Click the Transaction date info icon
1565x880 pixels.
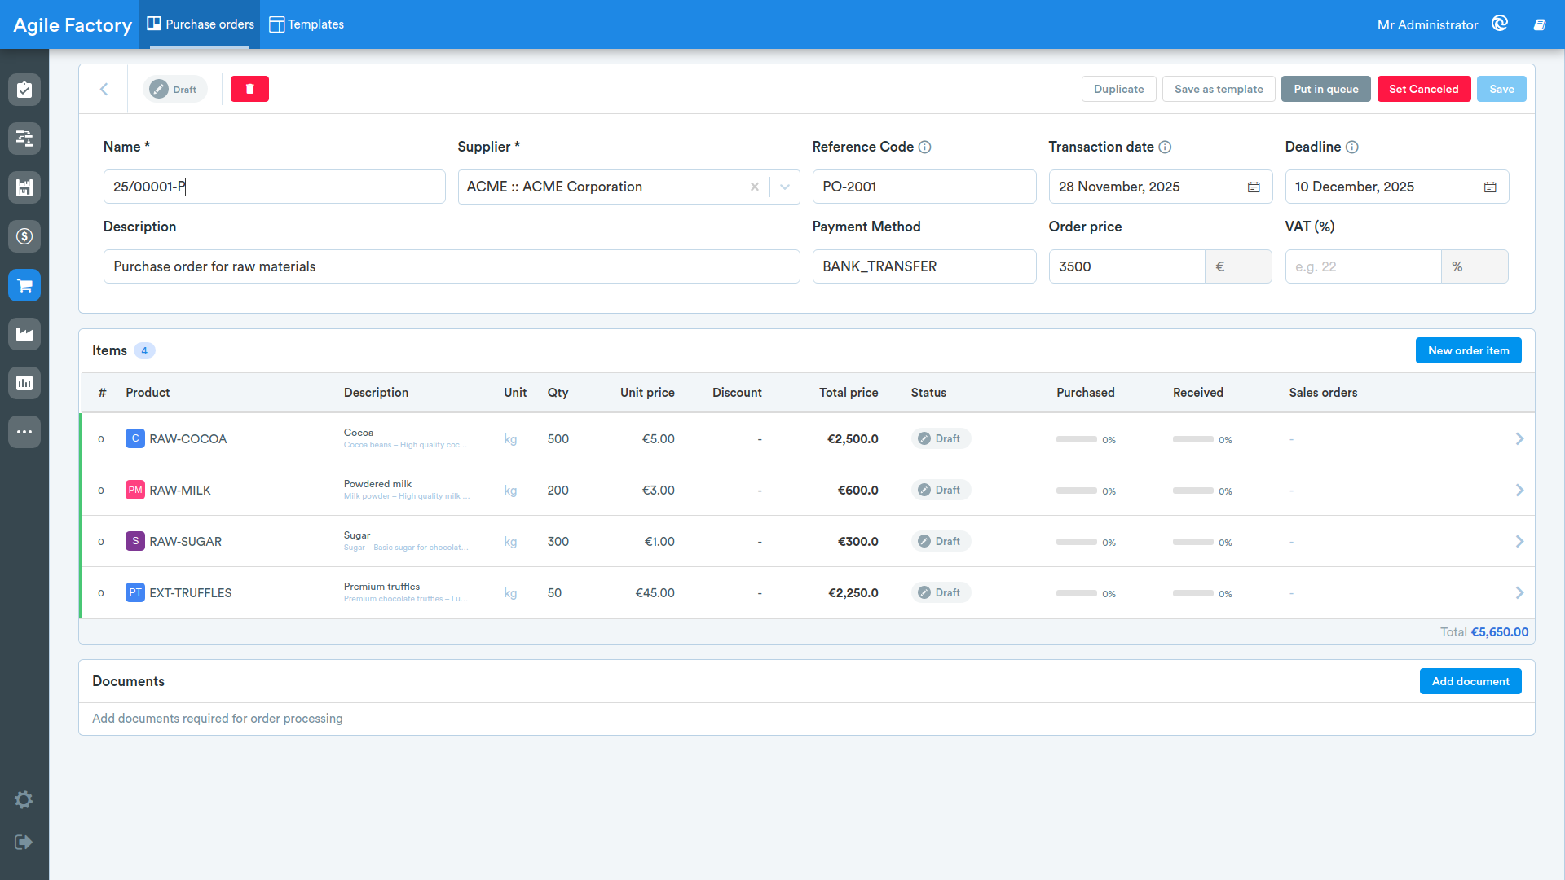(x=1165, y=147)
